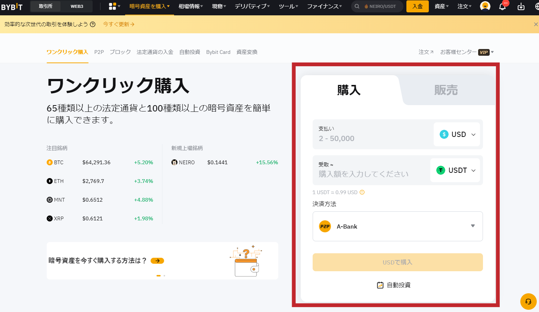Open the USD currency dropdown
539x312 pixels.
point(457,134)
